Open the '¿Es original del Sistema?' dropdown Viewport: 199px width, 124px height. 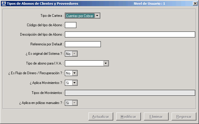(75, 54)
